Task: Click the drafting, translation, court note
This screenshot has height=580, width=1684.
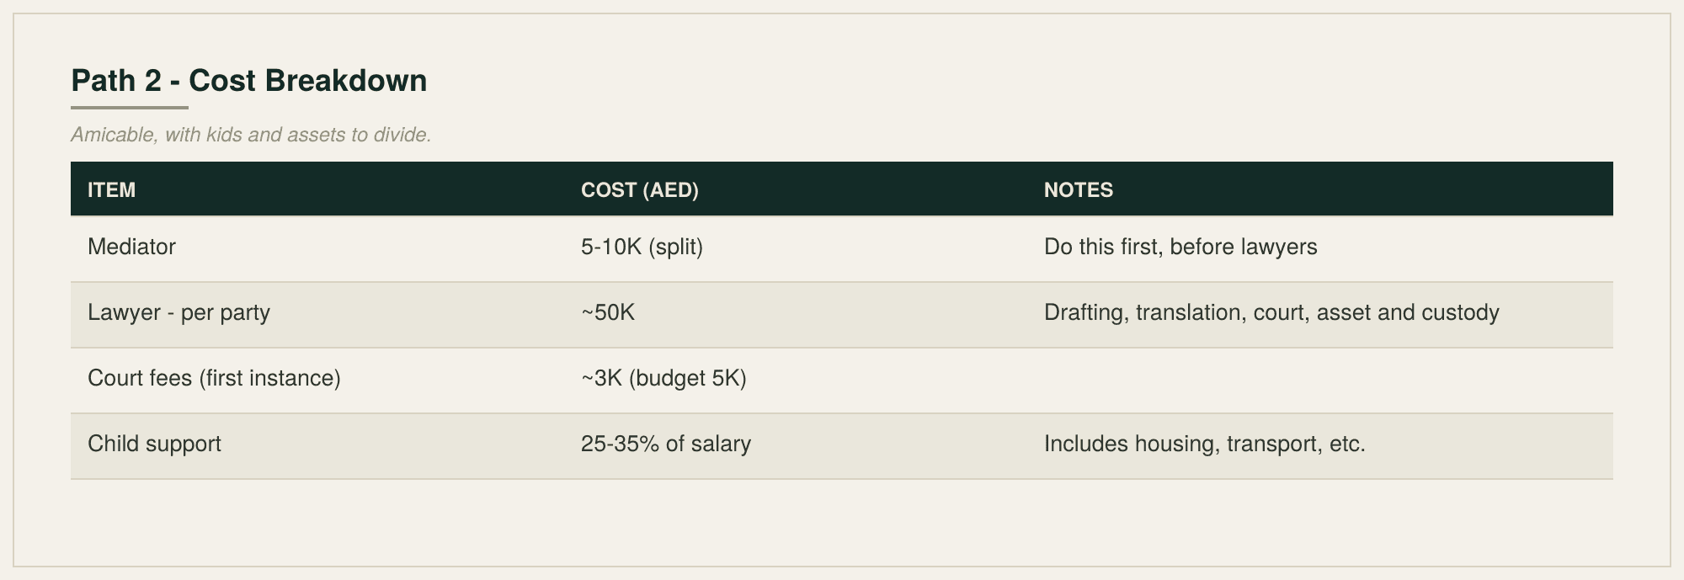Action: (x=1271, y=312)
